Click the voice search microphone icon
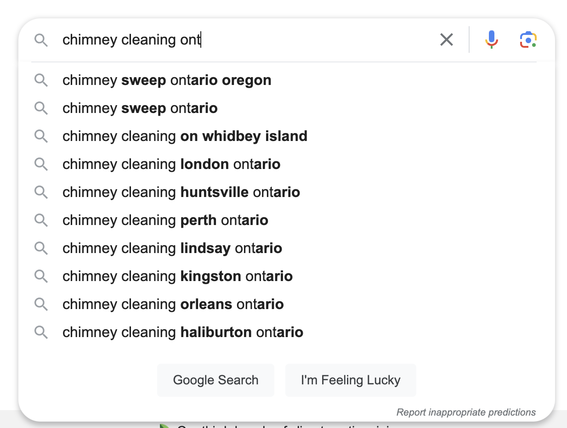Viewport: 567px width, 428px height. pyautogui.click(x=491, y=39)
